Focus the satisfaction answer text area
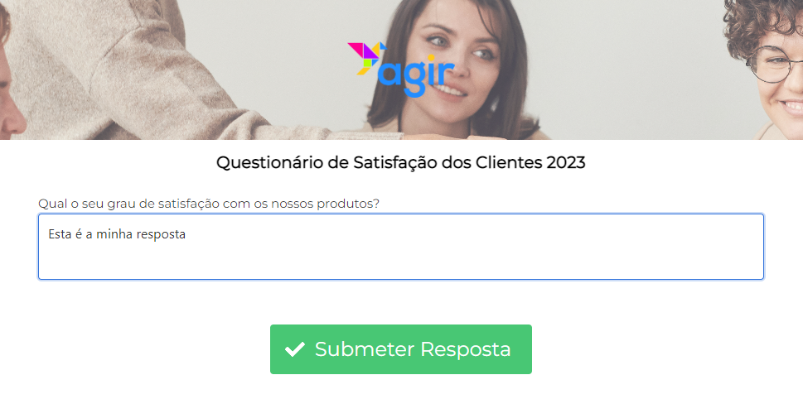 [x=401, y=247]
